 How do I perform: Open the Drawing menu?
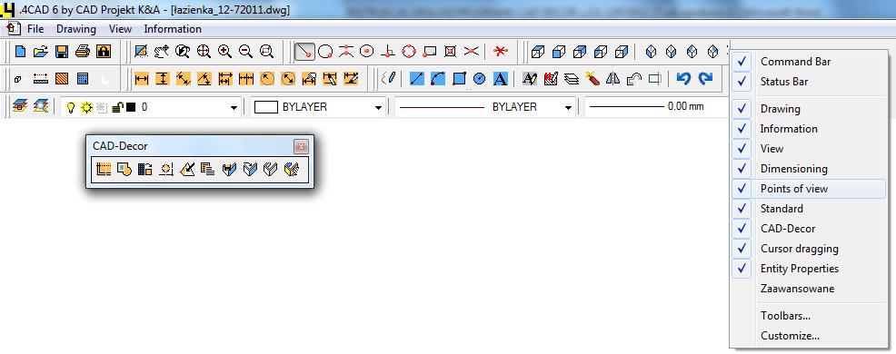[76, 28]
